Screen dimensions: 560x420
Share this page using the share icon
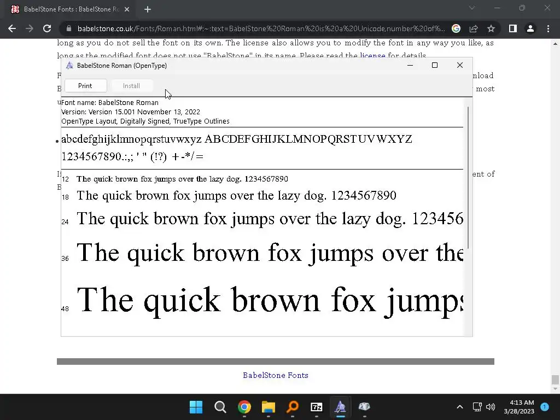pyautogui.click(x=474, y=28)
